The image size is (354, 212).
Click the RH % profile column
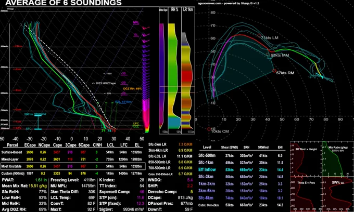[174, 70]
